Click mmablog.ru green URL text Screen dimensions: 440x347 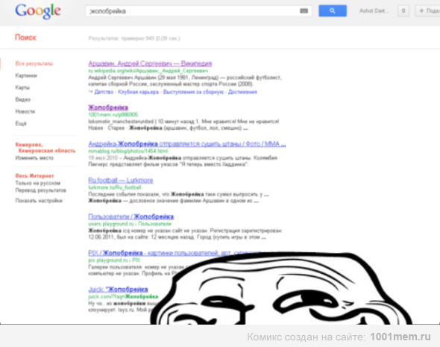128,151
